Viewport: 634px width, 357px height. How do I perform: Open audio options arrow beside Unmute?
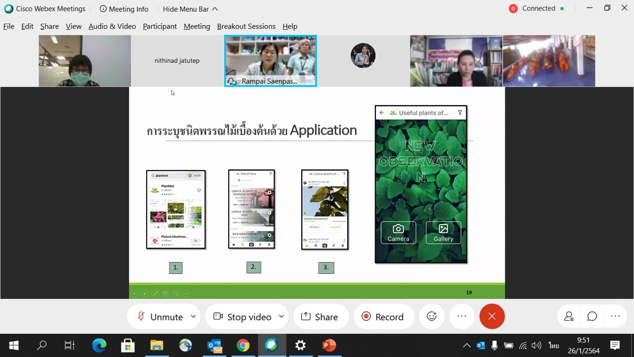click(x=193, y=316)
